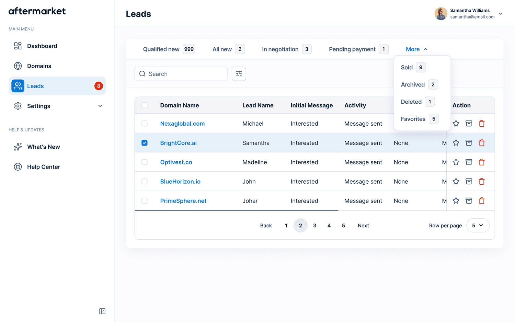Switch to the All new tab
The width and height of the screenshot is (515, 322).
pos(228,49)
